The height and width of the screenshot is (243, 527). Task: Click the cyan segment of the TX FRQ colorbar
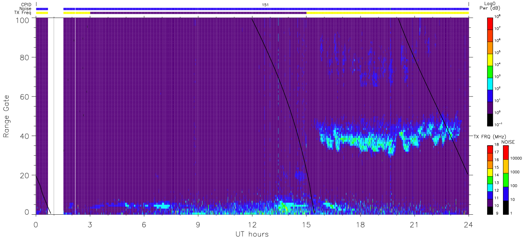pyautogui.click(x=491, y=188)
